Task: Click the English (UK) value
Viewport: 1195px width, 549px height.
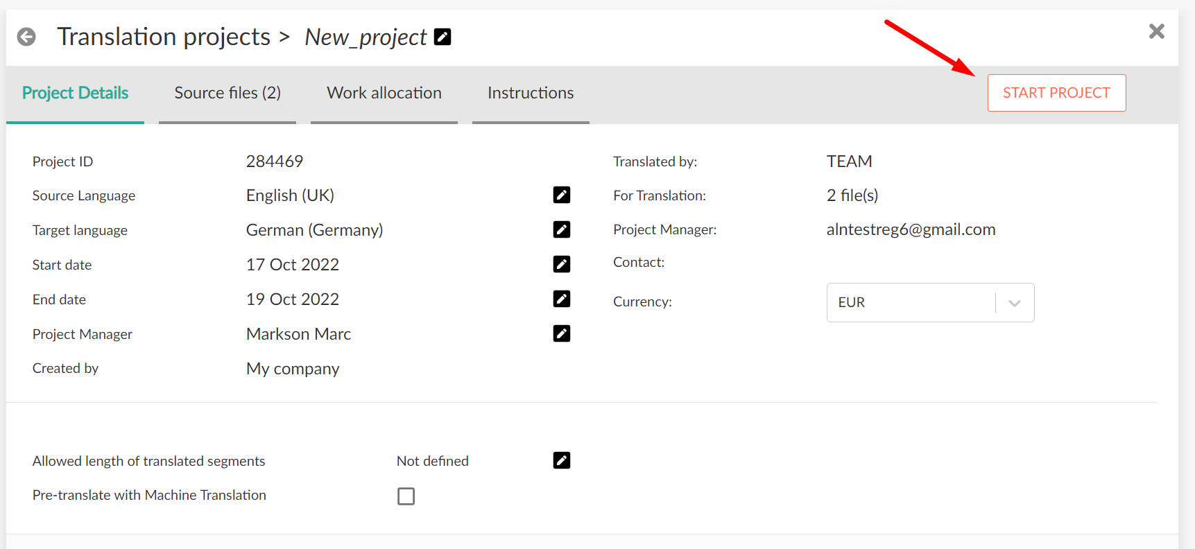Action: click(x=290, y=195)
